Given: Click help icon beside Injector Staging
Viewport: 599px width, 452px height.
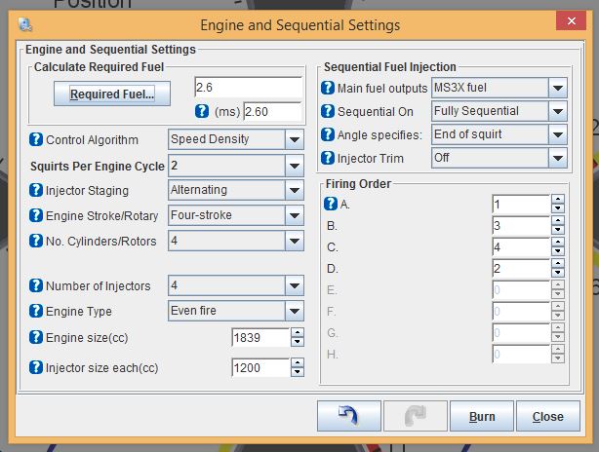Looking at the screenshot, I should 36,190.
